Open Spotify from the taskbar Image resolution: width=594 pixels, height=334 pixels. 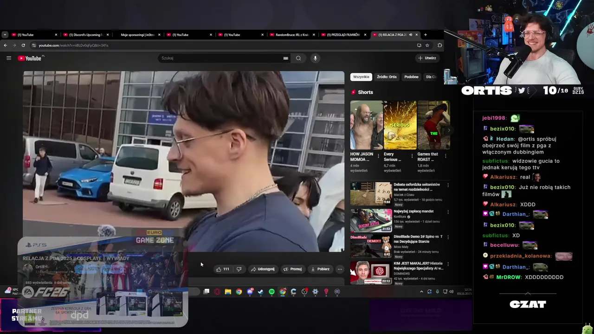point(271,291)
